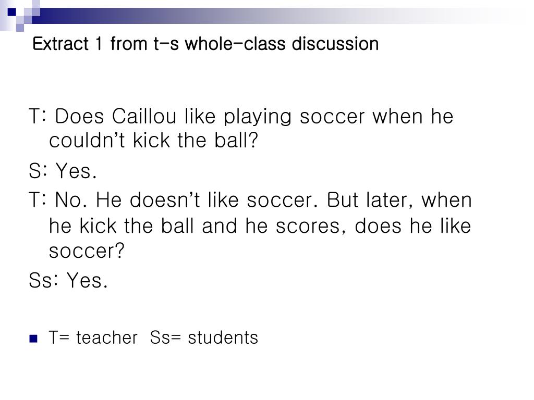The width and height of the screenshot is (534, 400).
Task: Click the student reply 'S: Yes.'
Action: point(63,170)
